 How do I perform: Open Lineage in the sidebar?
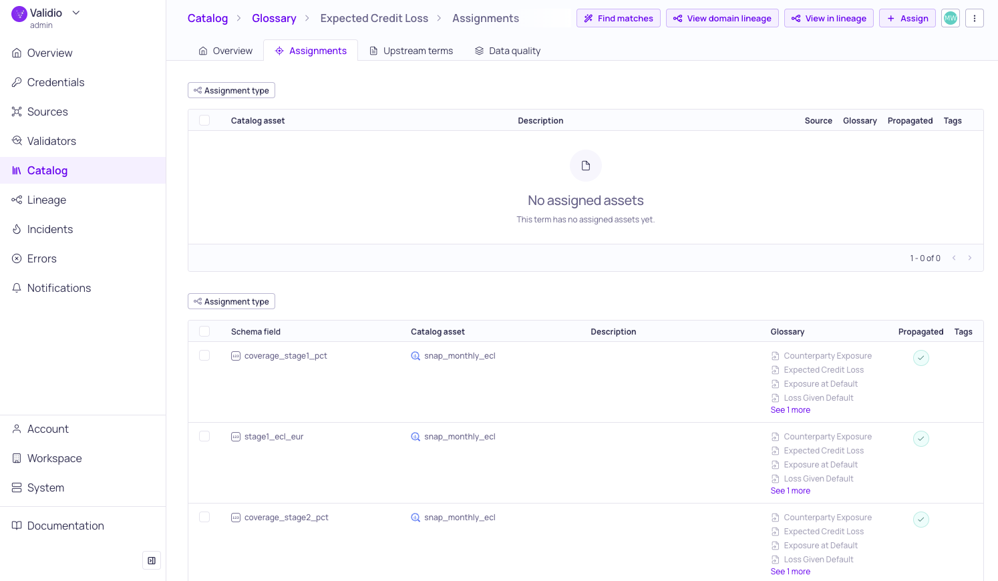click(83, 200)
